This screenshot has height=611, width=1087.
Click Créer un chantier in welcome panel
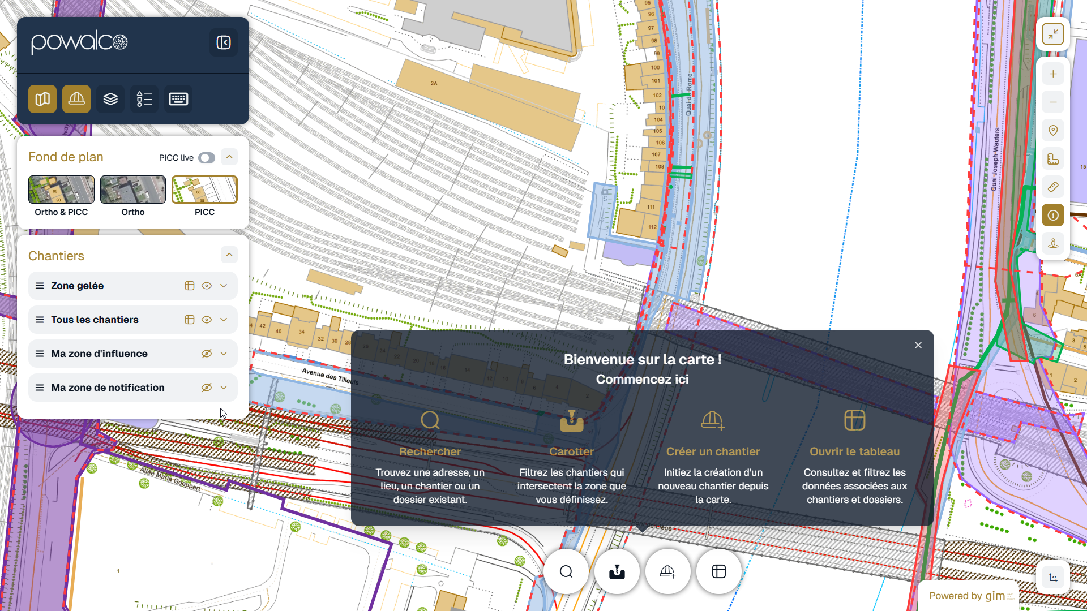pyautogui.click(x=713, y=451)
